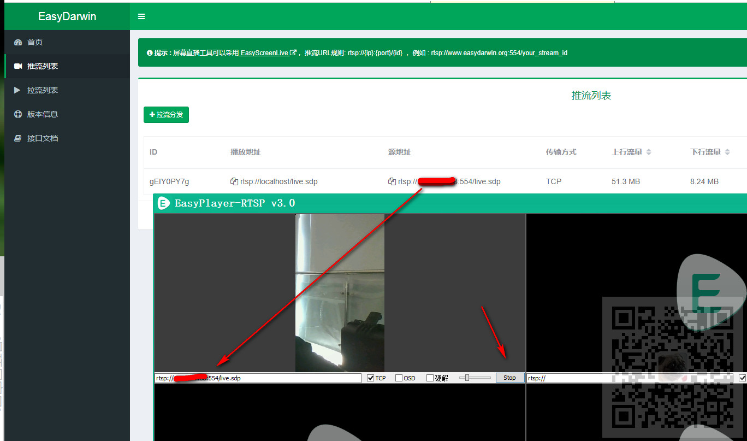Click the TCP value in 传输方式 column
The width and height of the screenshot is (747, 441).
pyautogui.click(x=554, y=181)
